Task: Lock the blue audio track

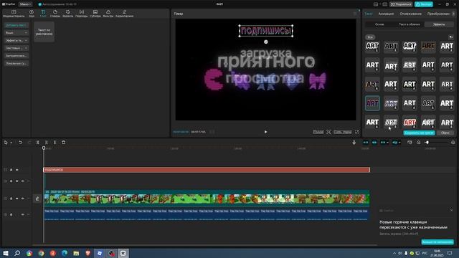Action: point(11,214)
